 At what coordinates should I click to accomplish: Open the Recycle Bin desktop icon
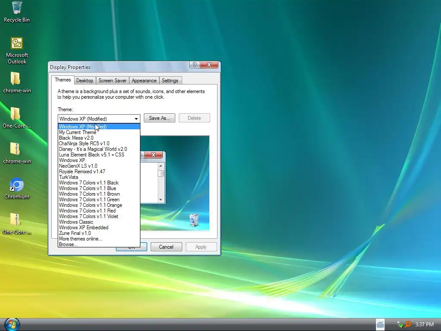pyautogui.click(x=17, y=12)
